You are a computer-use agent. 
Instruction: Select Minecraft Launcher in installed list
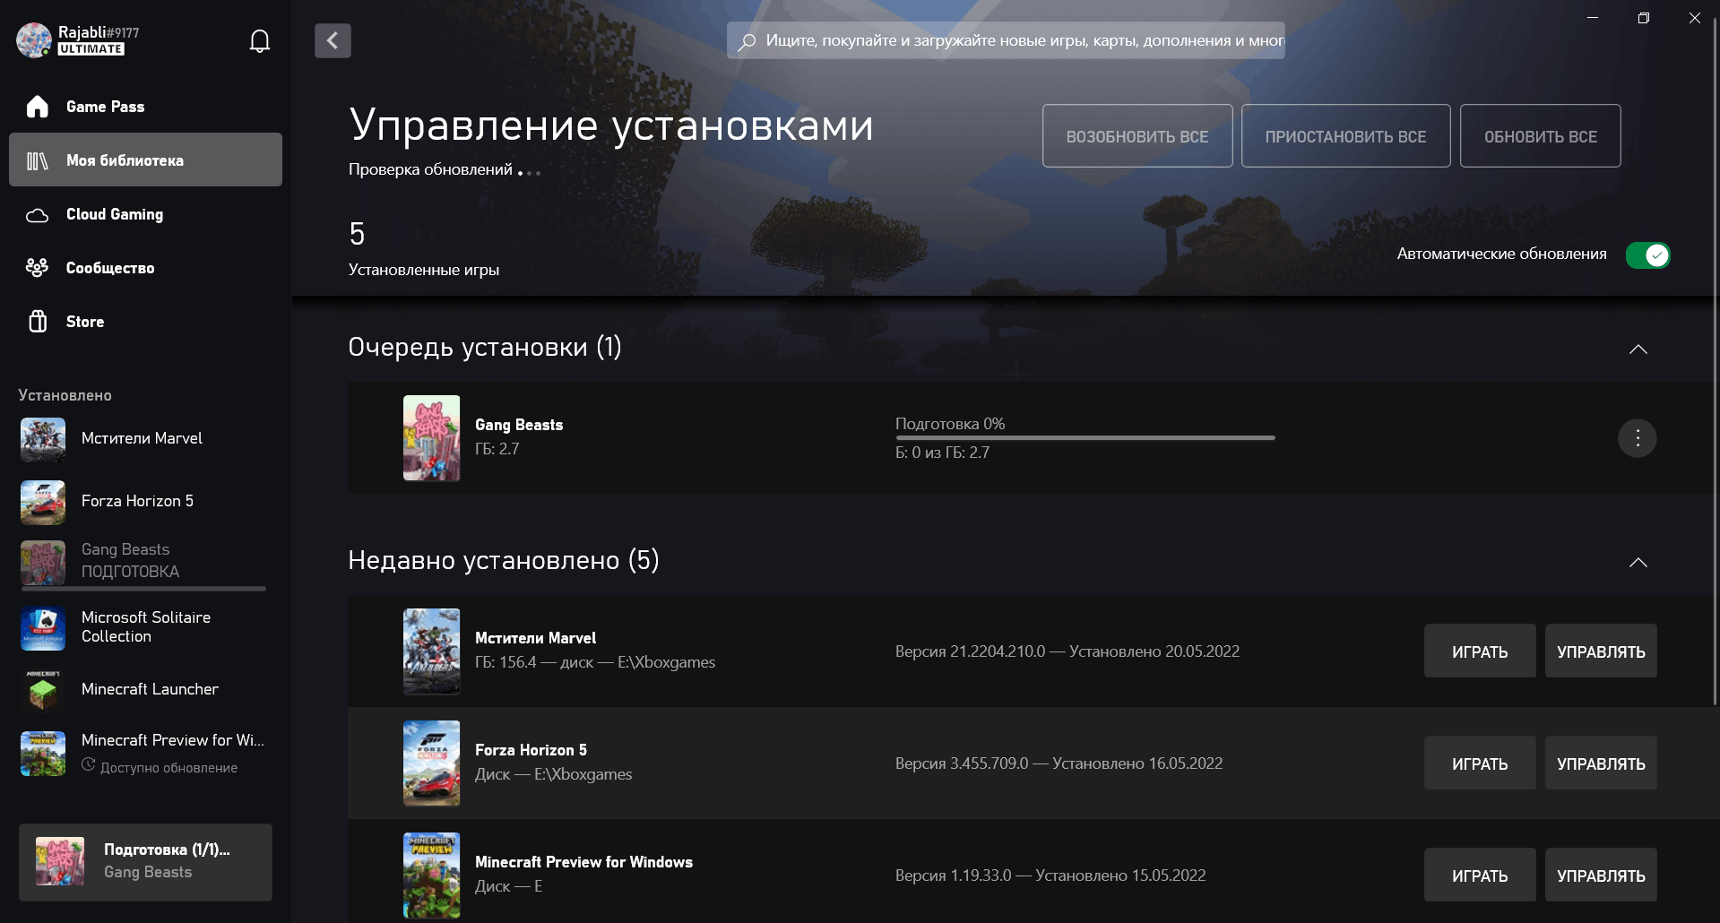coord(145,690)
